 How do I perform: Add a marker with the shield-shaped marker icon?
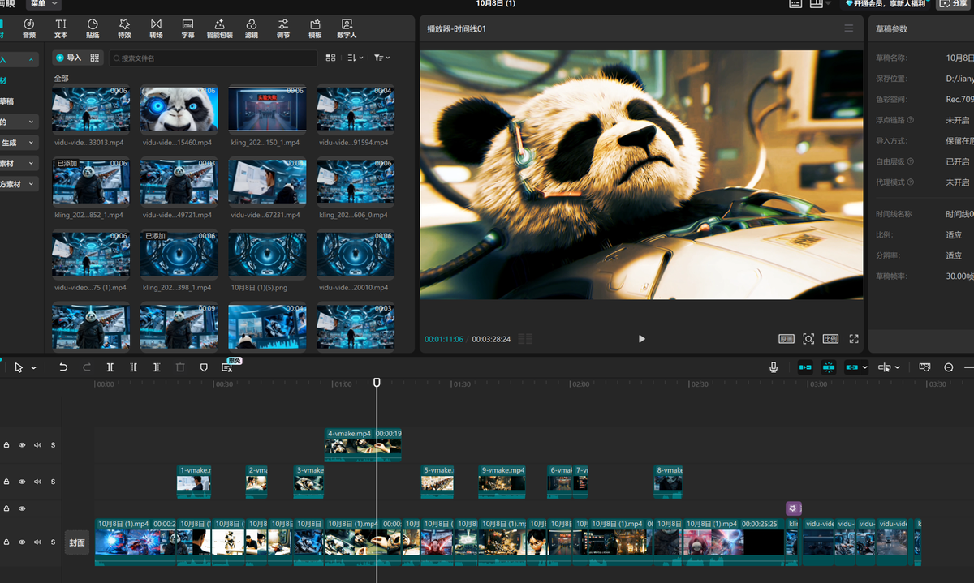[204, 367]
